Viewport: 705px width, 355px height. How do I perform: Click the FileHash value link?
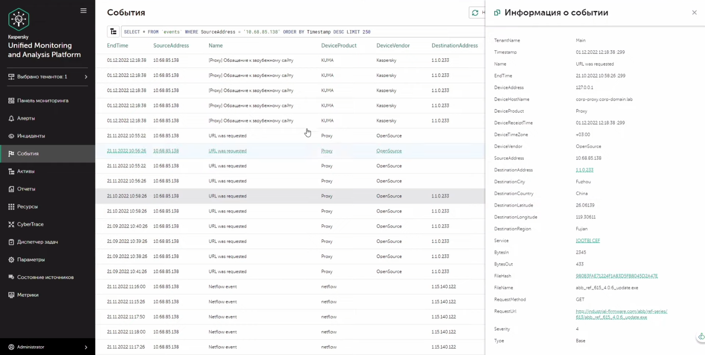(616, 276)
